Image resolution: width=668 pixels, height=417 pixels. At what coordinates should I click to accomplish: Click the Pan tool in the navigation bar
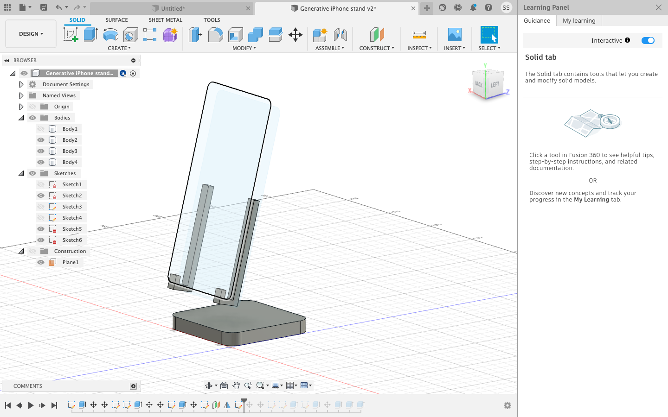(x=236, y=385)
